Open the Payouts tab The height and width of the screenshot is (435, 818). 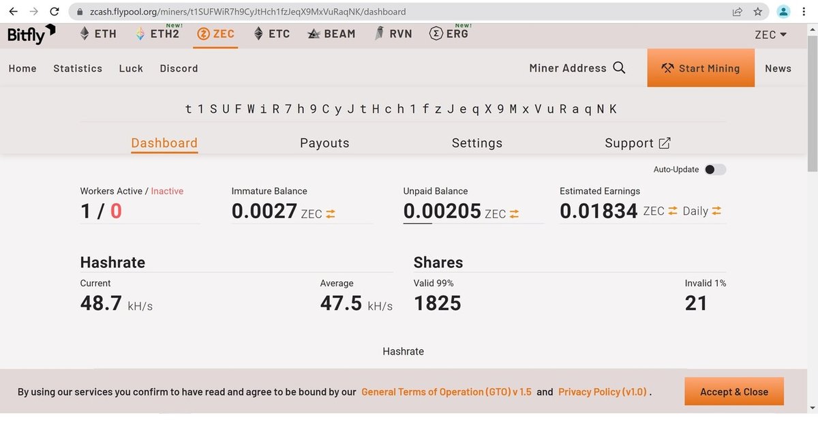(324, 143)
